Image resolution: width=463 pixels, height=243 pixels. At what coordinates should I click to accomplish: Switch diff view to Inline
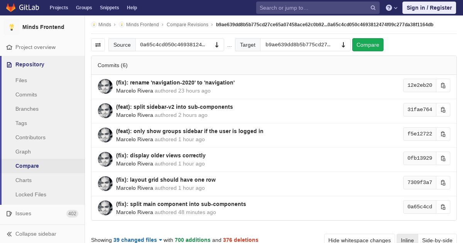click(407, 240)
